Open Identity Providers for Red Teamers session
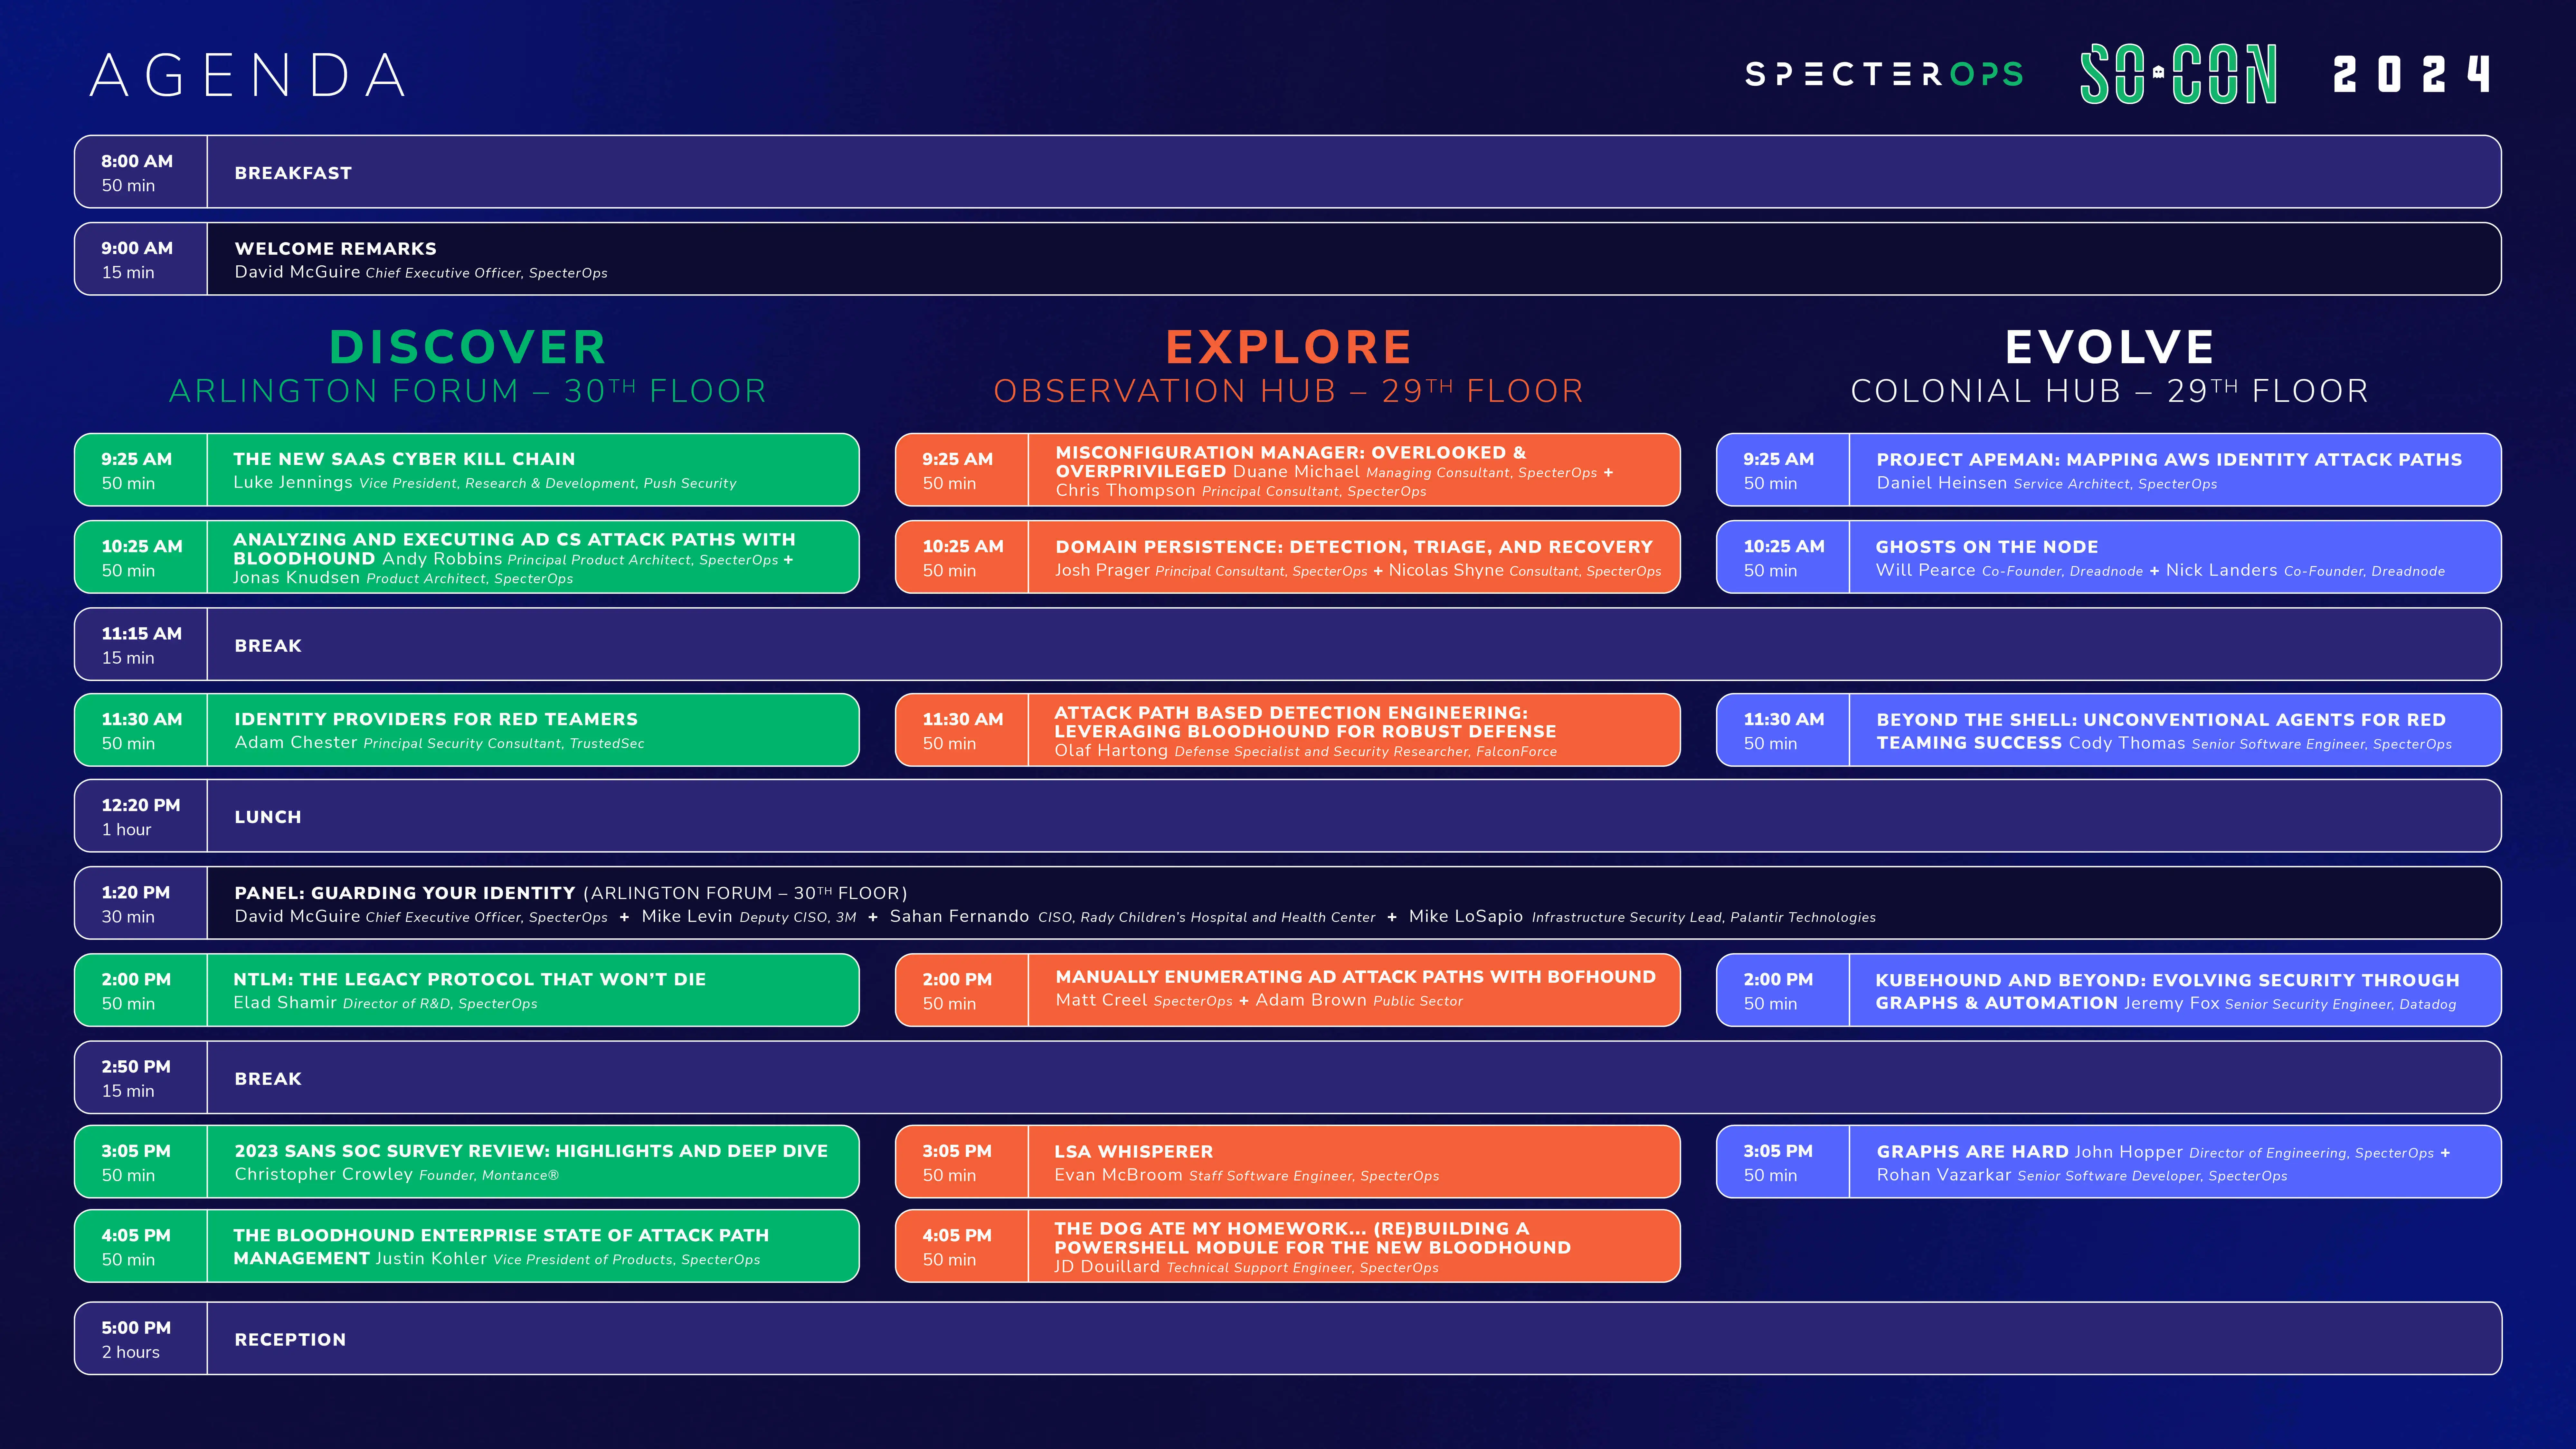The width and height of the screenshot is (2576, 1449). (467, 730)
